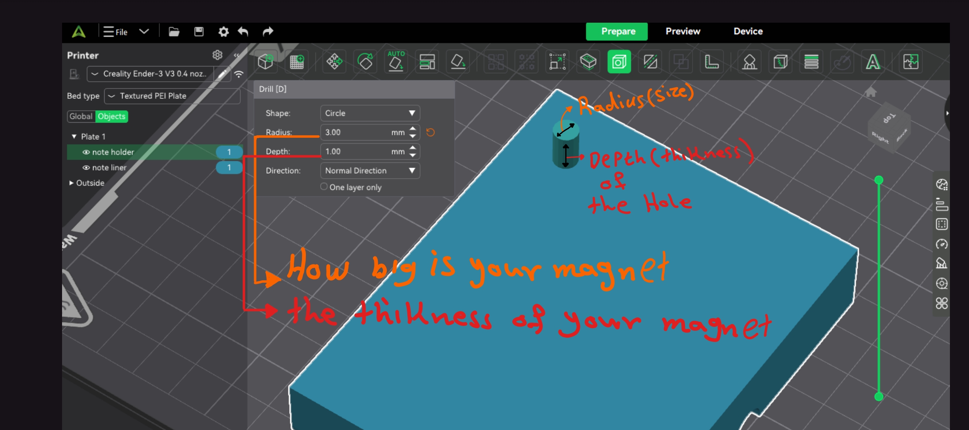Open Bed type dropdown Textured PEI Plate
Viewport: 969px width, 430px height.
click(172, 96)
